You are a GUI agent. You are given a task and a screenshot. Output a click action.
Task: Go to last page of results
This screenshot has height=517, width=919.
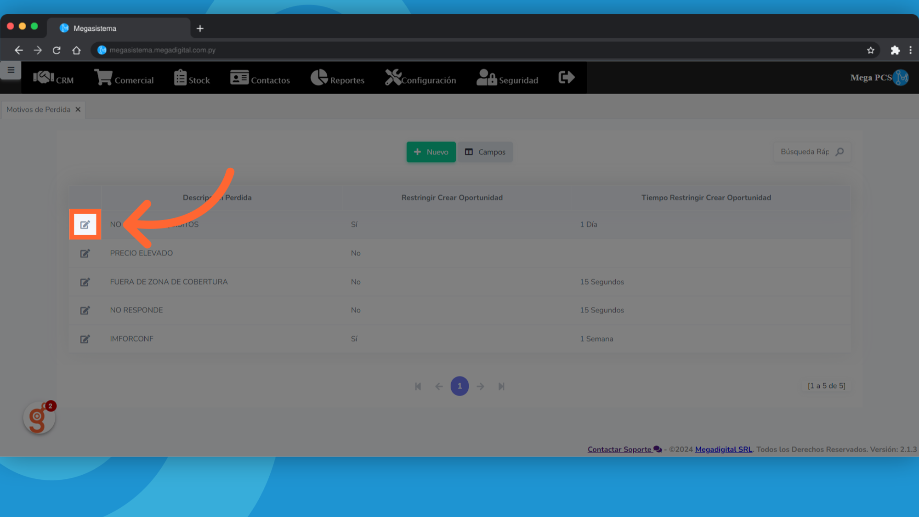501,386
